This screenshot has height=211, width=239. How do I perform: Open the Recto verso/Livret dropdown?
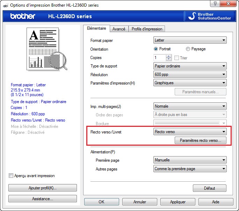[x=190, y=132]
